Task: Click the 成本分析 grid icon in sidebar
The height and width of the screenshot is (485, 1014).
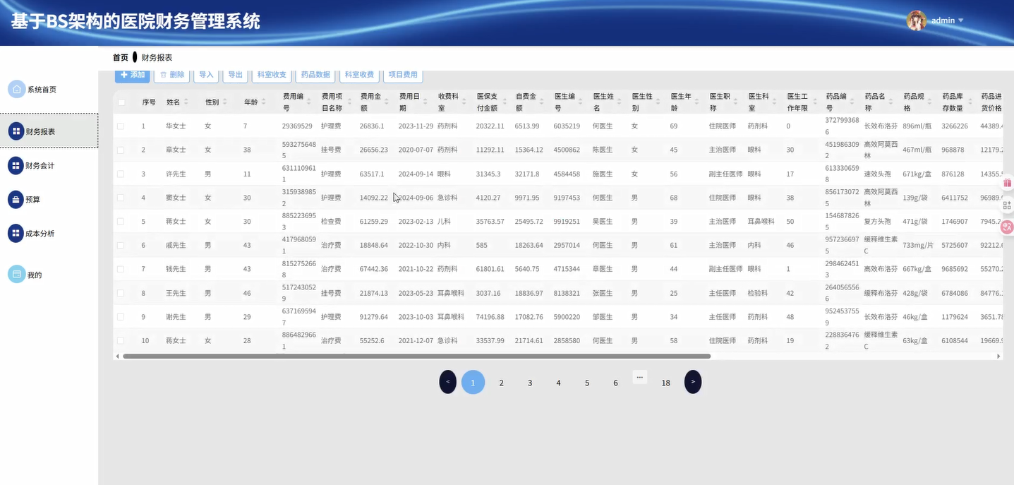Action: 16,233
